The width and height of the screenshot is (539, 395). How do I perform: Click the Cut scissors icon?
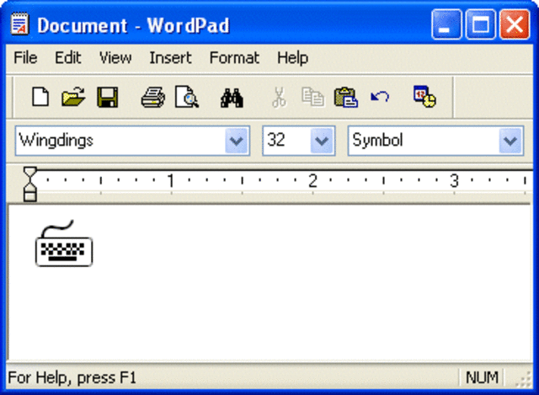point(279,98)
